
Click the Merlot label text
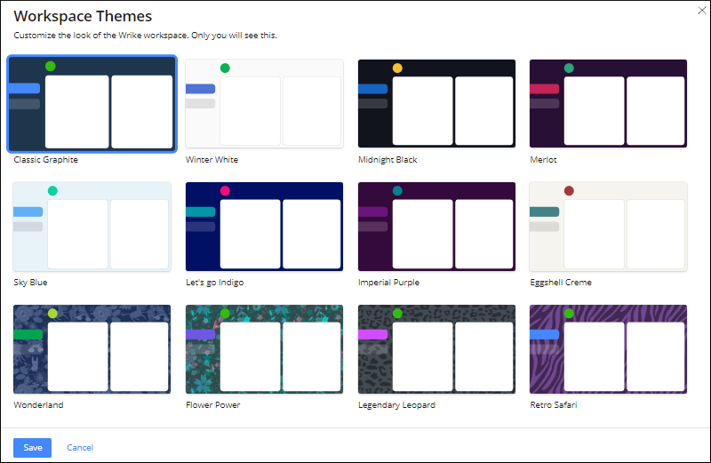tap(543, 160)
